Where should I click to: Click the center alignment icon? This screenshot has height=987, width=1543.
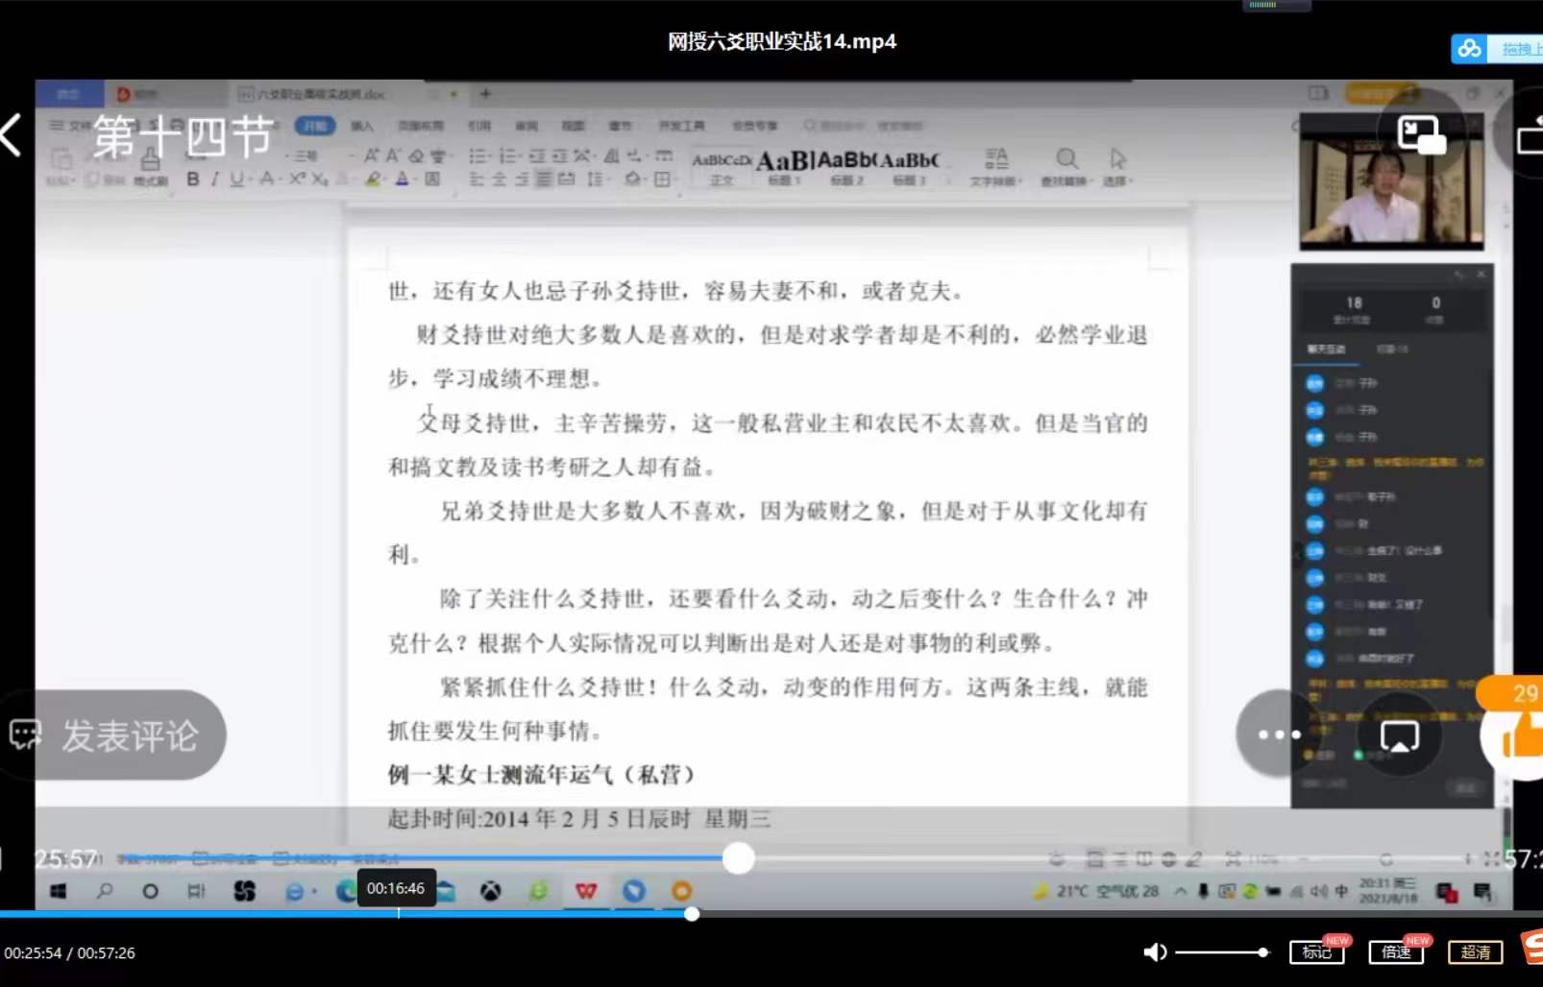click(502, 180)
